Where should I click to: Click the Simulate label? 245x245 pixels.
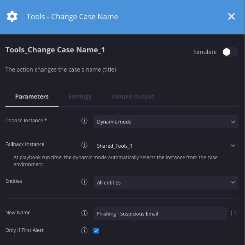coord(205,52)
